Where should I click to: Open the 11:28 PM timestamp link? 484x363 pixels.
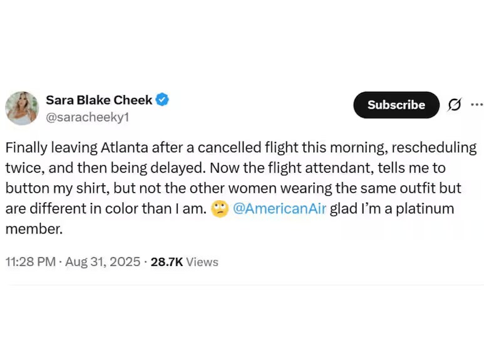tap(31, 262)
